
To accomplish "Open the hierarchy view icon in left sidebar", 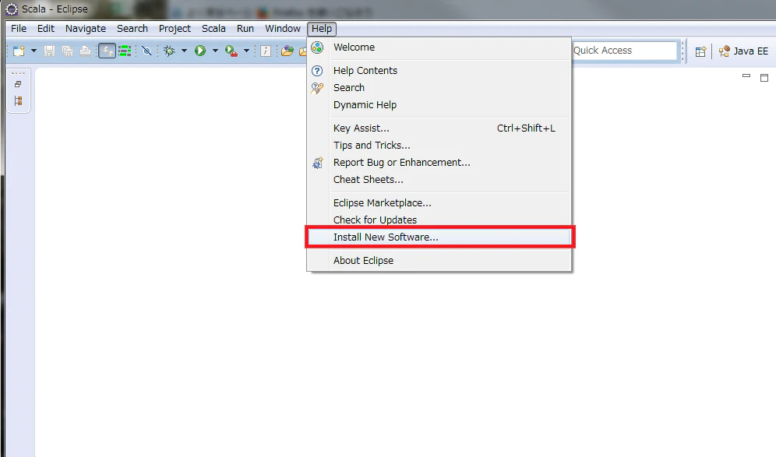I will tap(19, 101).
